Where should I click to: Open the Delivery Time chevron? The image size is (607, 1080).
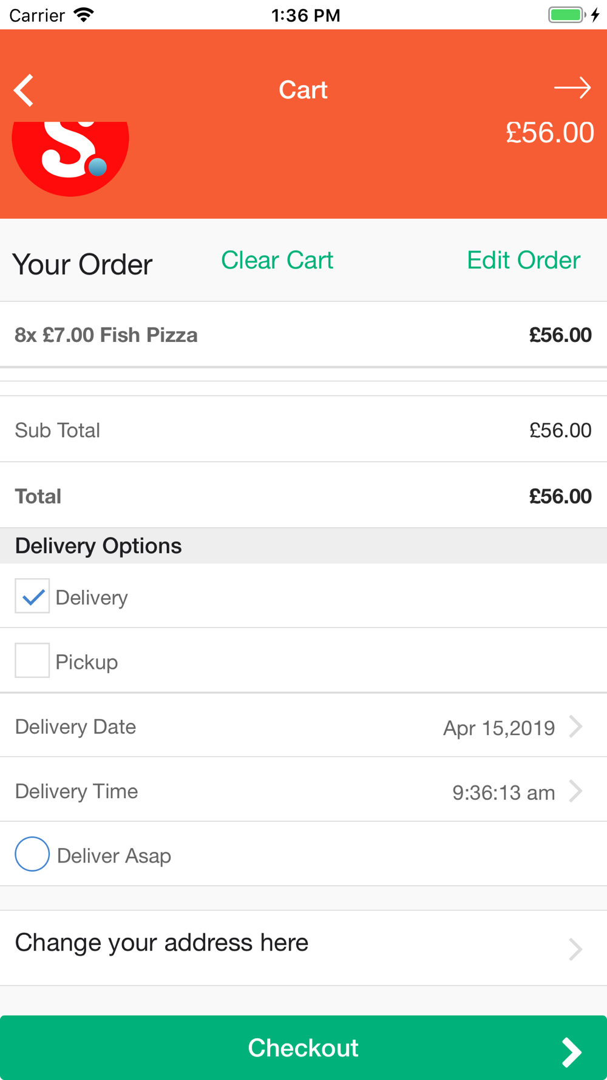[x=575, y=791]
